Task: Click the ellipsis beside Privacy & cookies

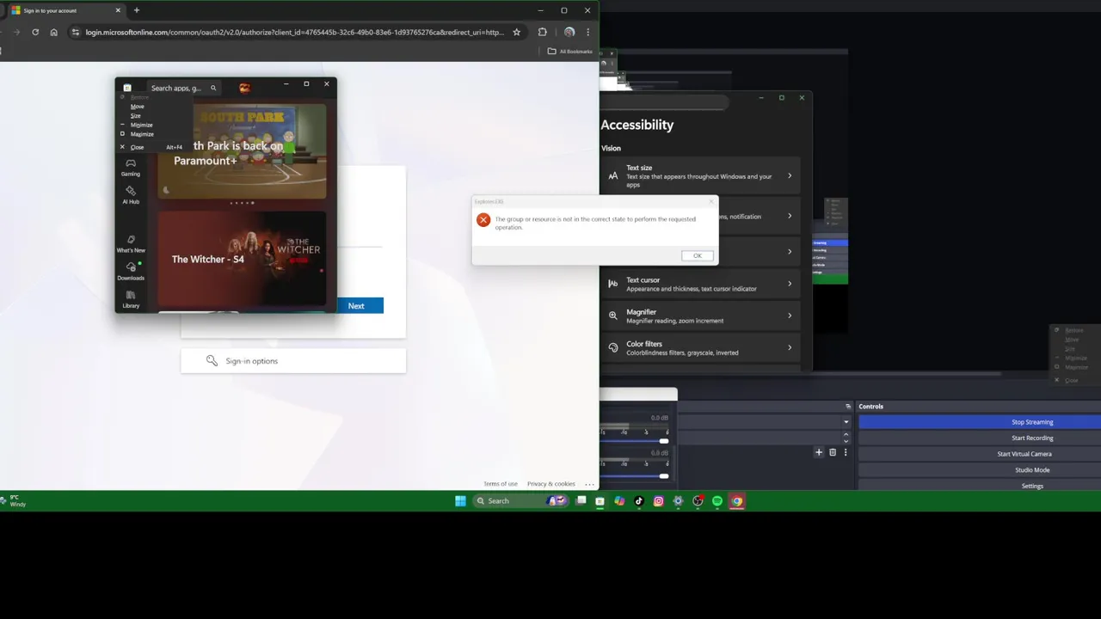Action: 589,484
